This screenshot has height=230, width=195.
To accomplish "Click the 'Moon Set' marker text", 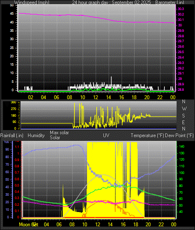I will (28, 225).
